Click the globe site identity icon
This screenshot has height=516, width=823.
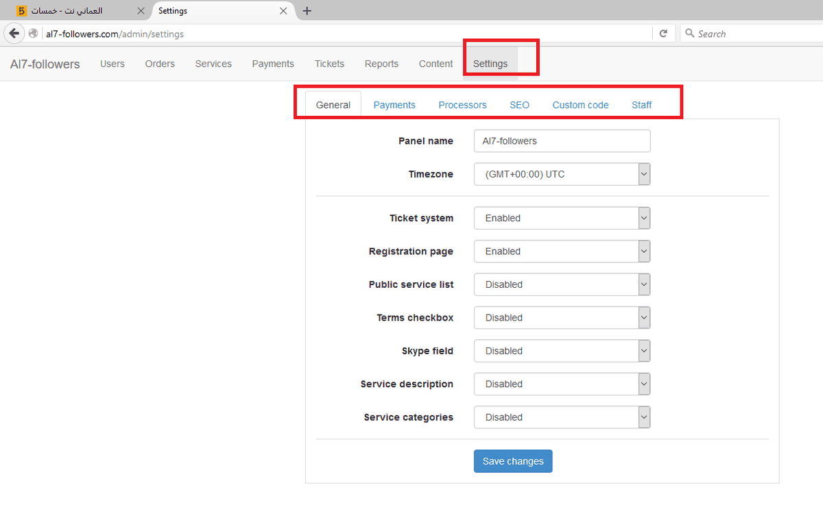(x=34, y=34)
